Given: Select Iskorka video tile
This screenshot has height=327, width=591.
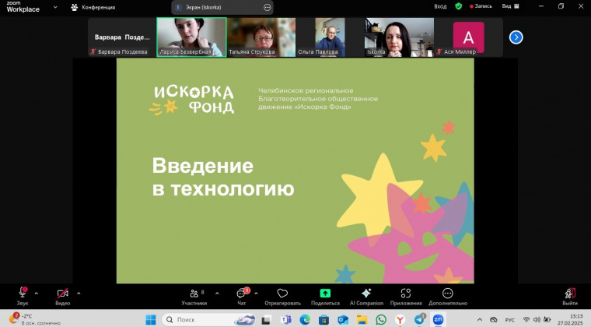Looking at the screenshot, I should (x=399, y=37).
